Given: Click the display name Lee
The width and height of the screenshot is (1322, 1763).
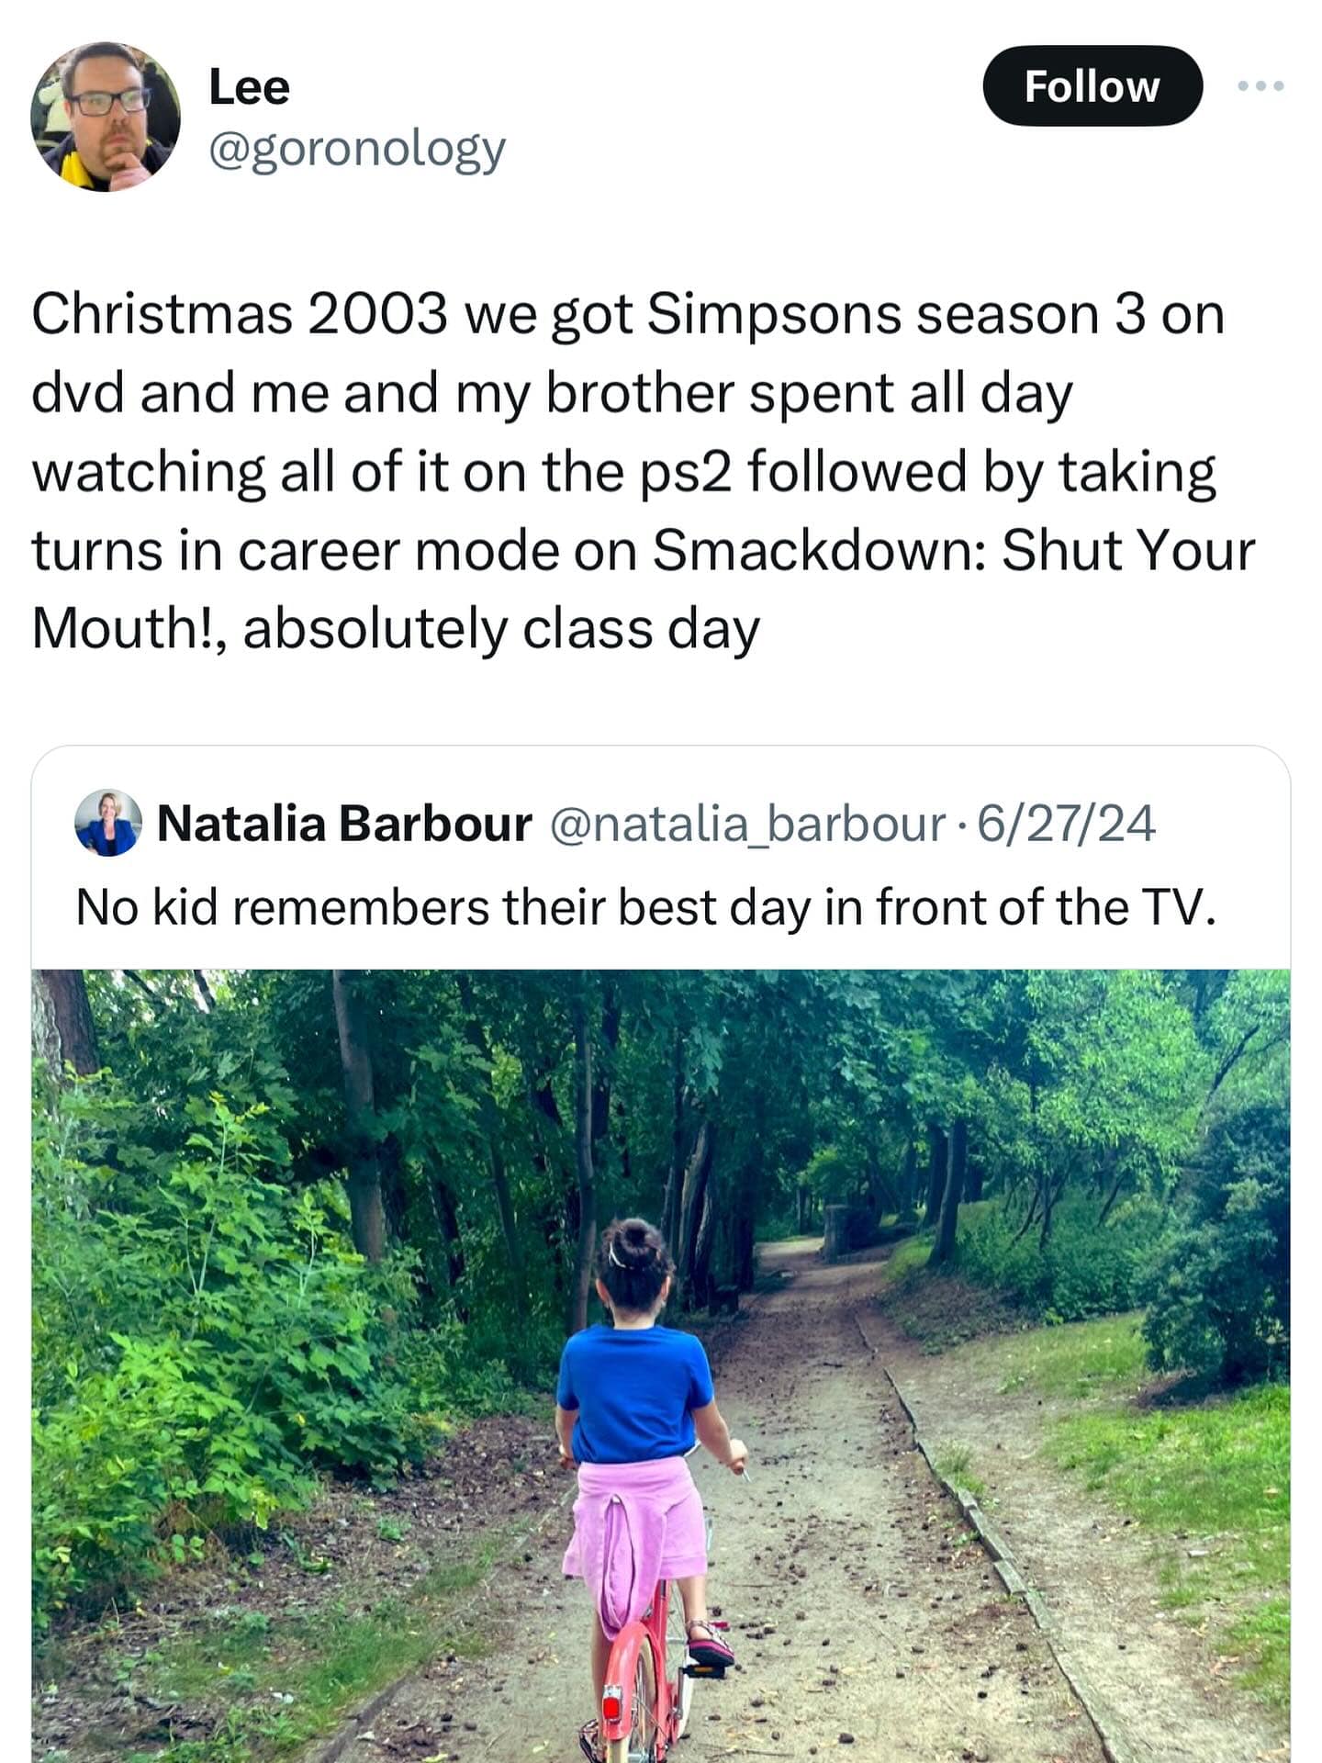Looking at the screenshot, I should [249, 88].
